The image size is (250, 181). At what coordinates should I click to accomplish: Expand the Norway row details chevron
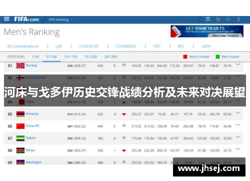[x=238, y=64]
